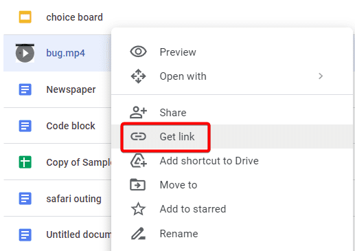Click the pencil Rename icon
This screenshot has width=355, height=251.
click(x=138, y=234)
